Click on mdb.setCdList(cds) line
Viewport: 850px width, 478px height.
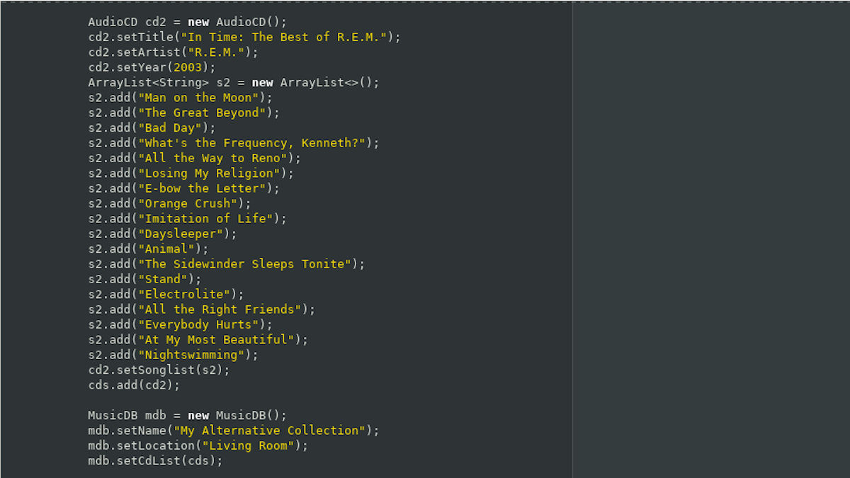pyautogui.click(x=155, y=461)
